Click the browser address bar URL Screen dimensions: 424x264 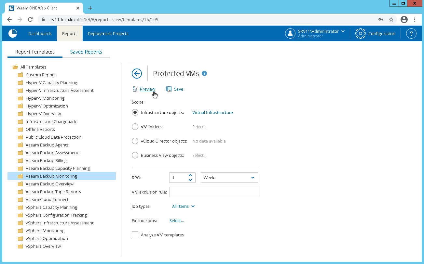pos(103,19)
